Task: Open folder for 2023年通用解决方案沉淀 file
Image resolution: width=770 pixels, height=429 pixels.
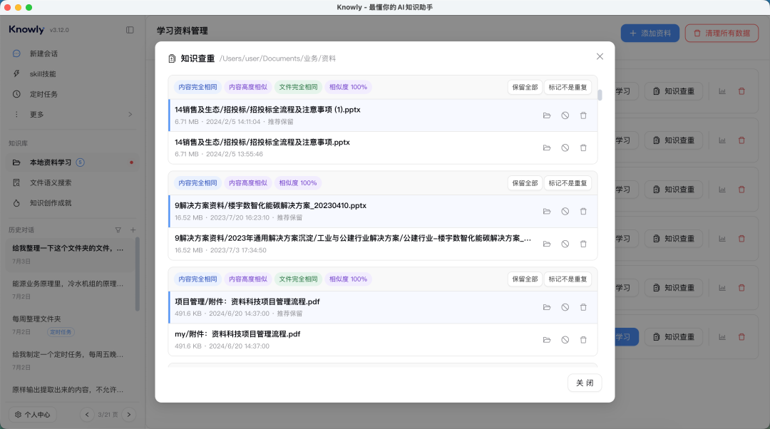Action: tap(547, 244)
